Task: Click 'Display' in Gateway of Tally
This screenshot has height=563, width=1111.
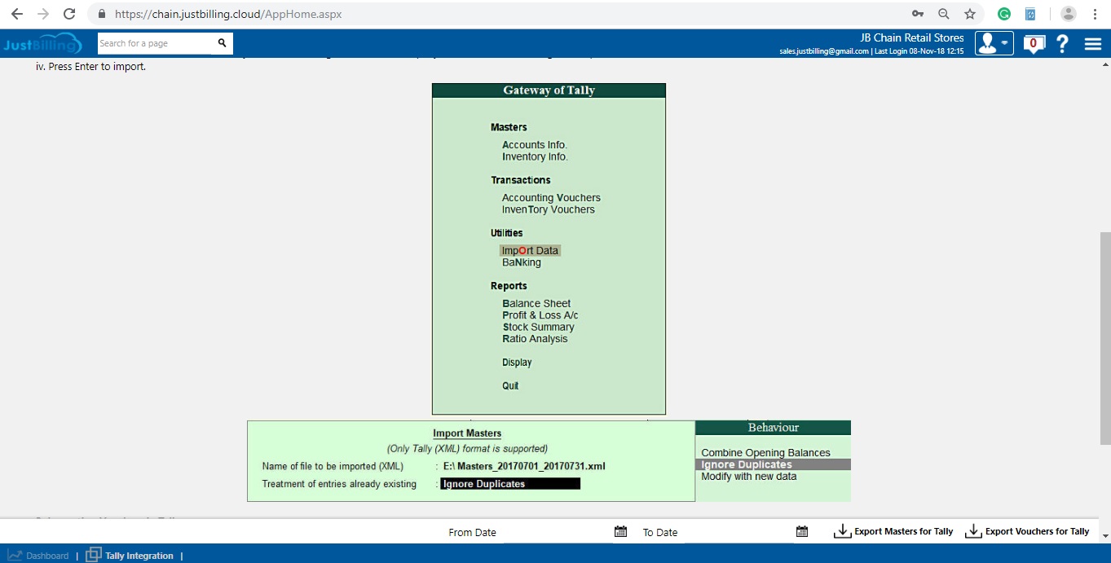Action: [517, 363]
